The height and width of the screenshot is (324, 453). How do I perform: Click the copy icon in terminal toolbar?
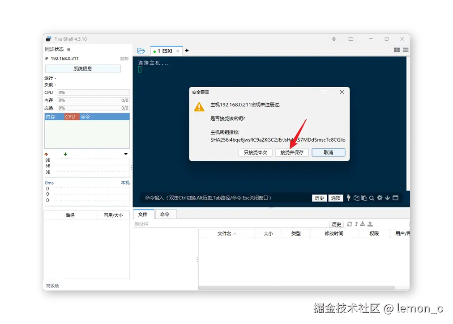coord(357,198)
